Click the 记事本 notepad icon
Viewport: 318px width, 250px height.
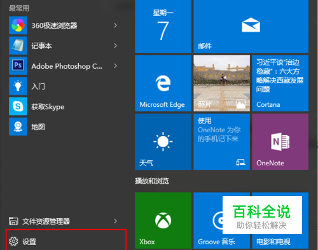point(18,46)
